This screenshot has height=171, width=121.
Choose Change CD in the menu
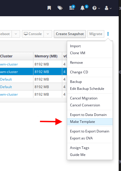(90, 72)
